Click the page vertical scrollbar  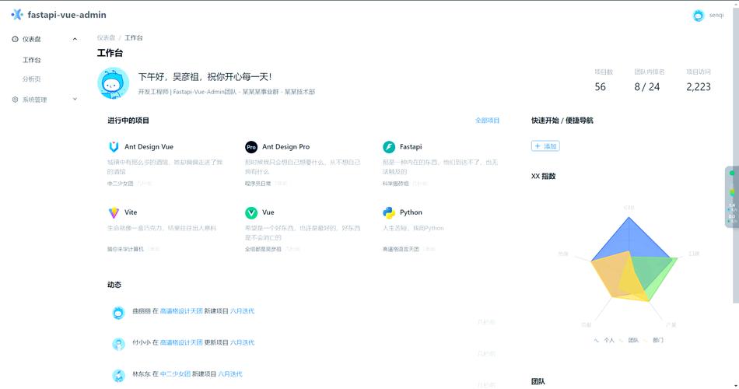click(736, 156)
